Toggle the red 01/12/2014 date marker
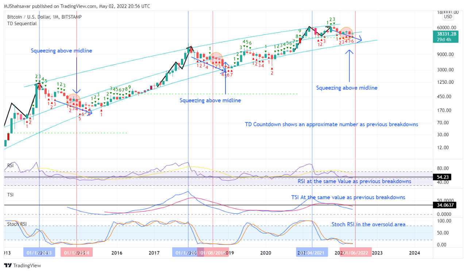The height and width of the screenshot is (272, 467). point(76,252)
